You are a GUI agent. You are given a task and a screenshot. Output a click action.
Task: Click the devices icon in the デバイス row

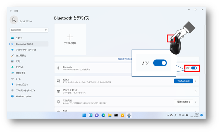59,81
